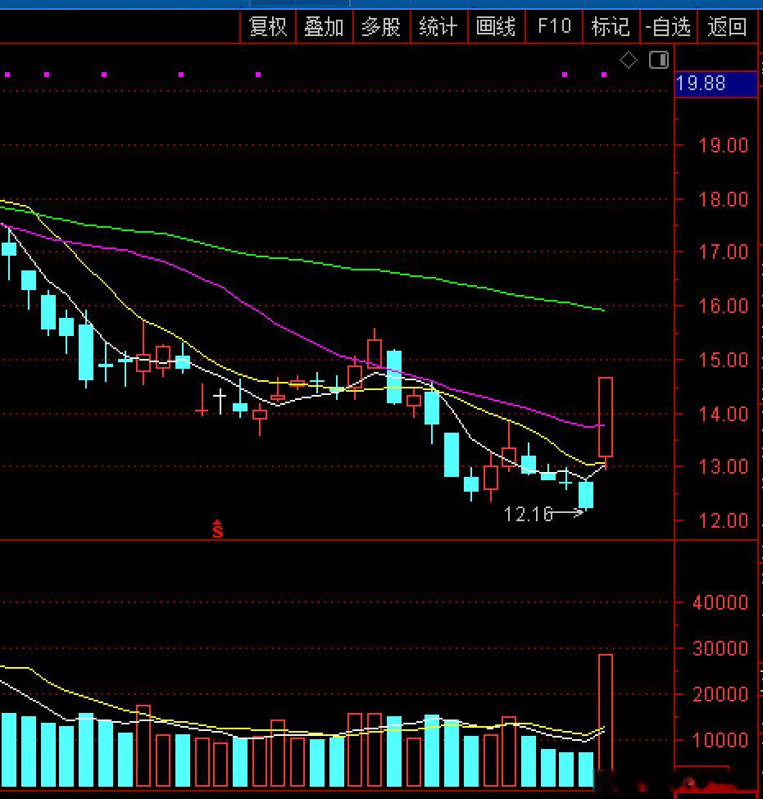Click the 13.00 price axis label
This screenshot has width=763, height=799.
click(723, 466)
